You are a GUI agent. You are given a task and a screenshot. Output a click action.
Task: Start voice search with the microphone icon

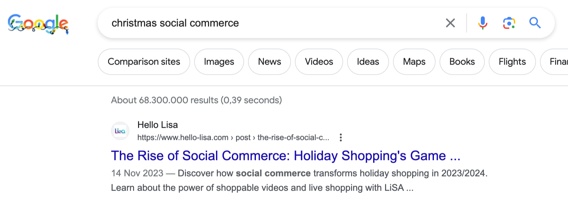[482, 23]
